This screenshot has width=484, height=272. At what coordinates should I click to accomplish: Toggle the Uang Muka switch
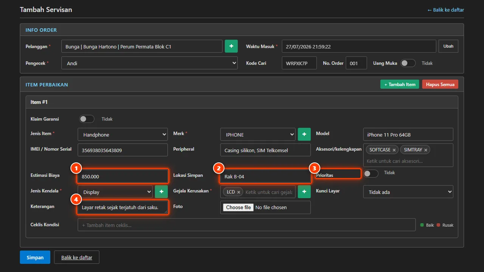(x=408, y=63)
